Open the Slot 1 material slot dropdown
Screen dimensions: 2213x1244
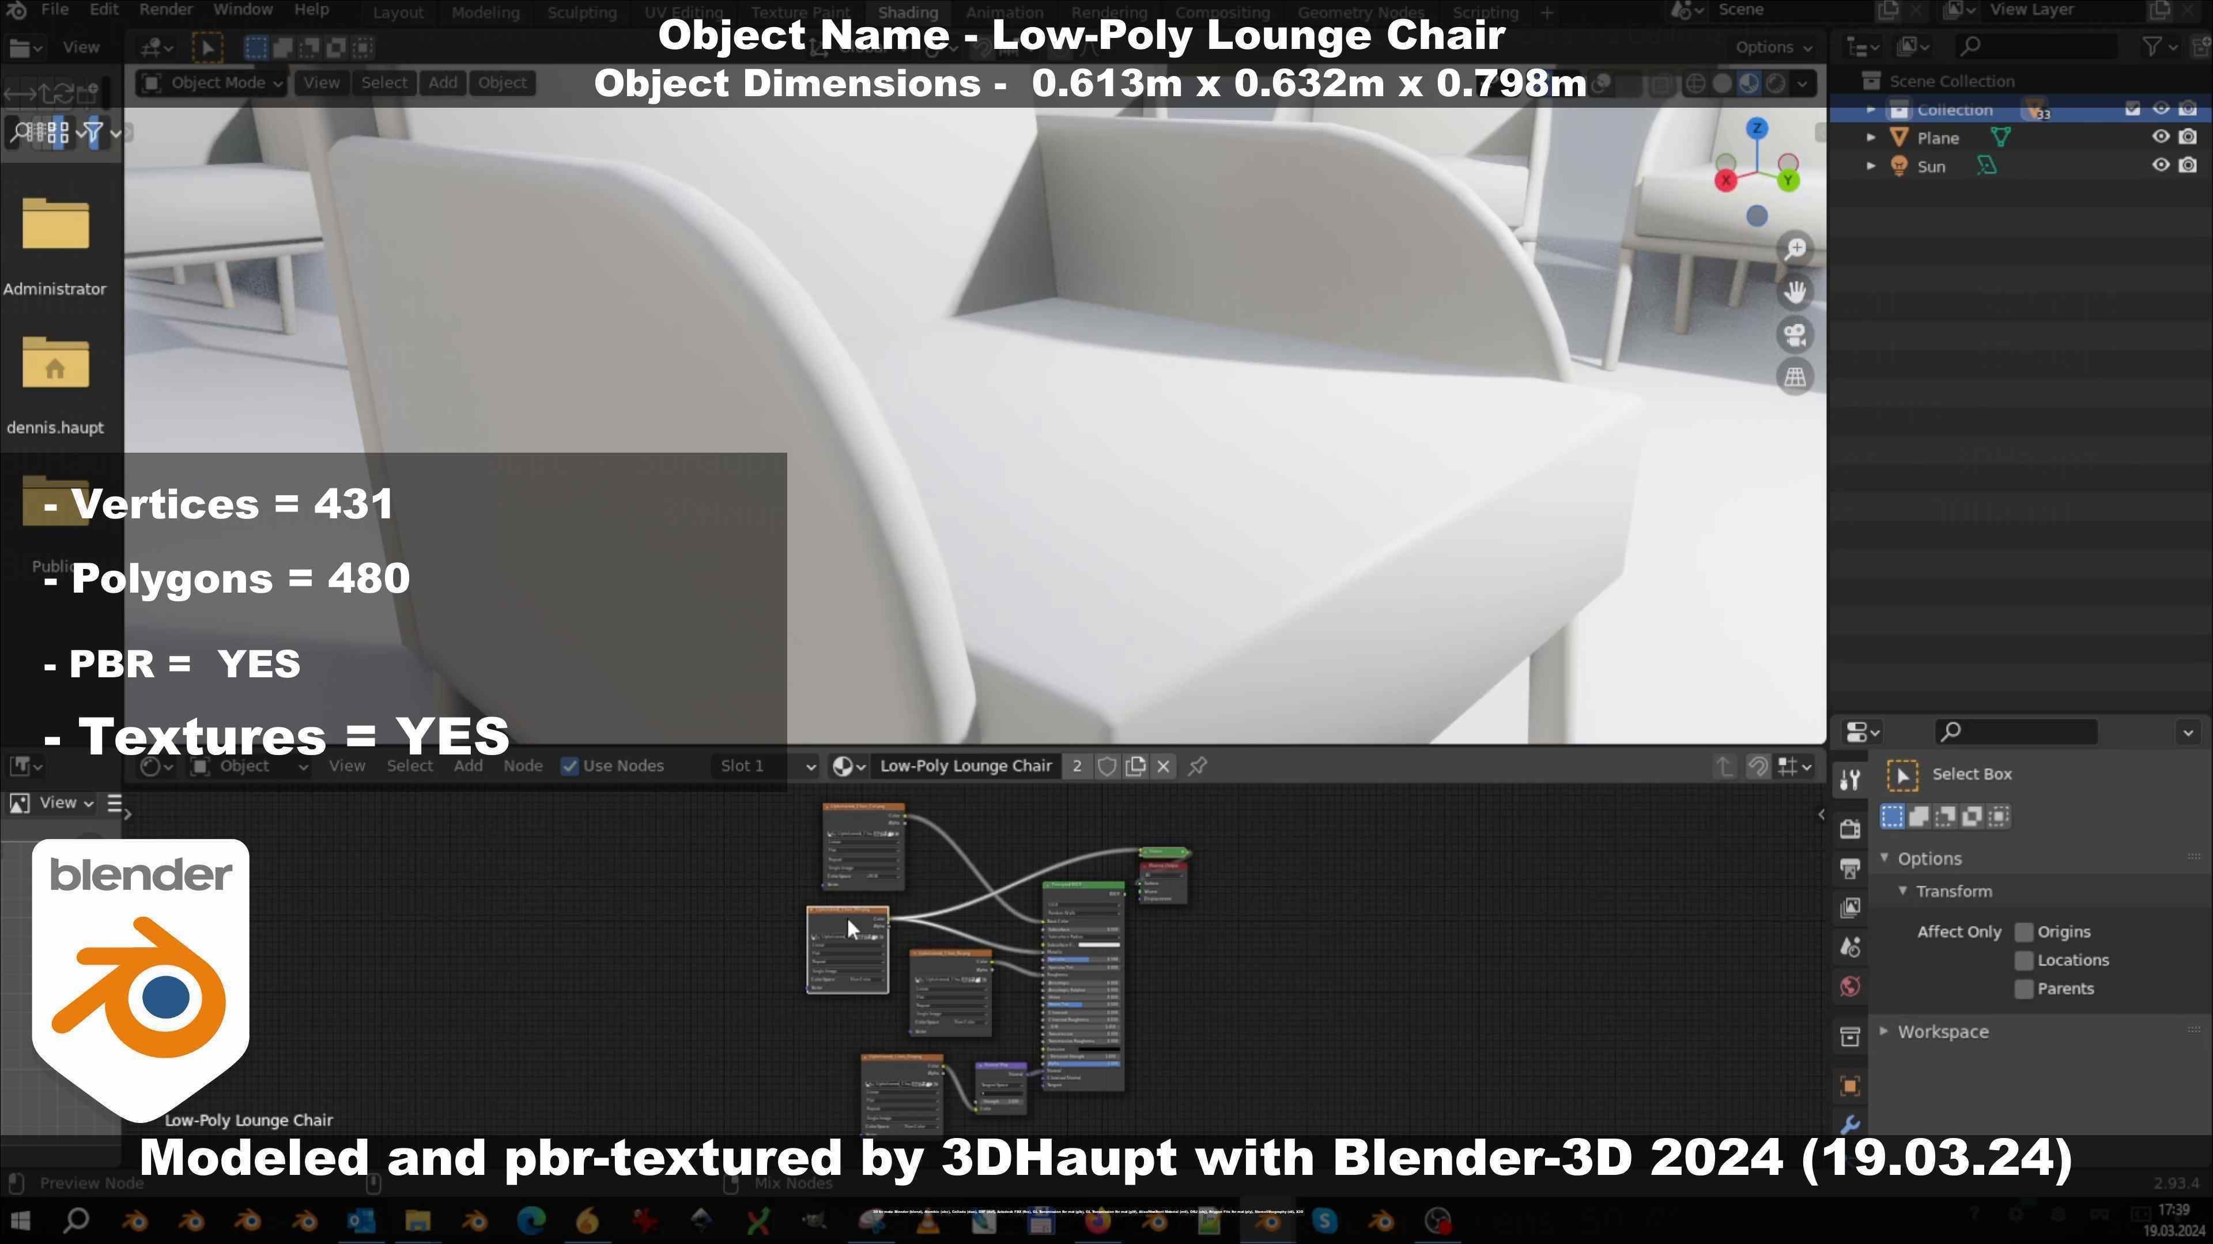765,766
